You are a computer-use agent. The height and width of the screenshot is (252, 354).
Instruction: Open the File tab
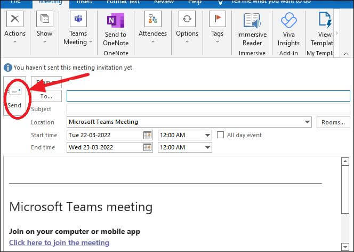tap(15, 2)
